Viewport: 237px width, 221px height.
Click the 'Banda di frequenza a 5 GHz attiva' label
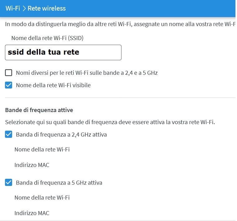(59, 183)
